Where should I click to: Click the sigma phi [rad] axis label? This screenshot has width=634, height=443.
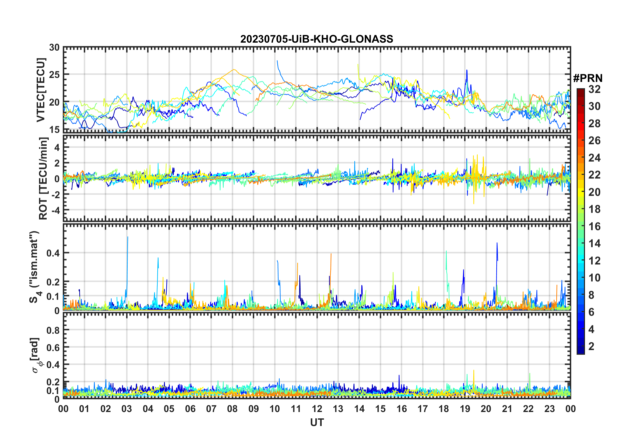(36, 355)
